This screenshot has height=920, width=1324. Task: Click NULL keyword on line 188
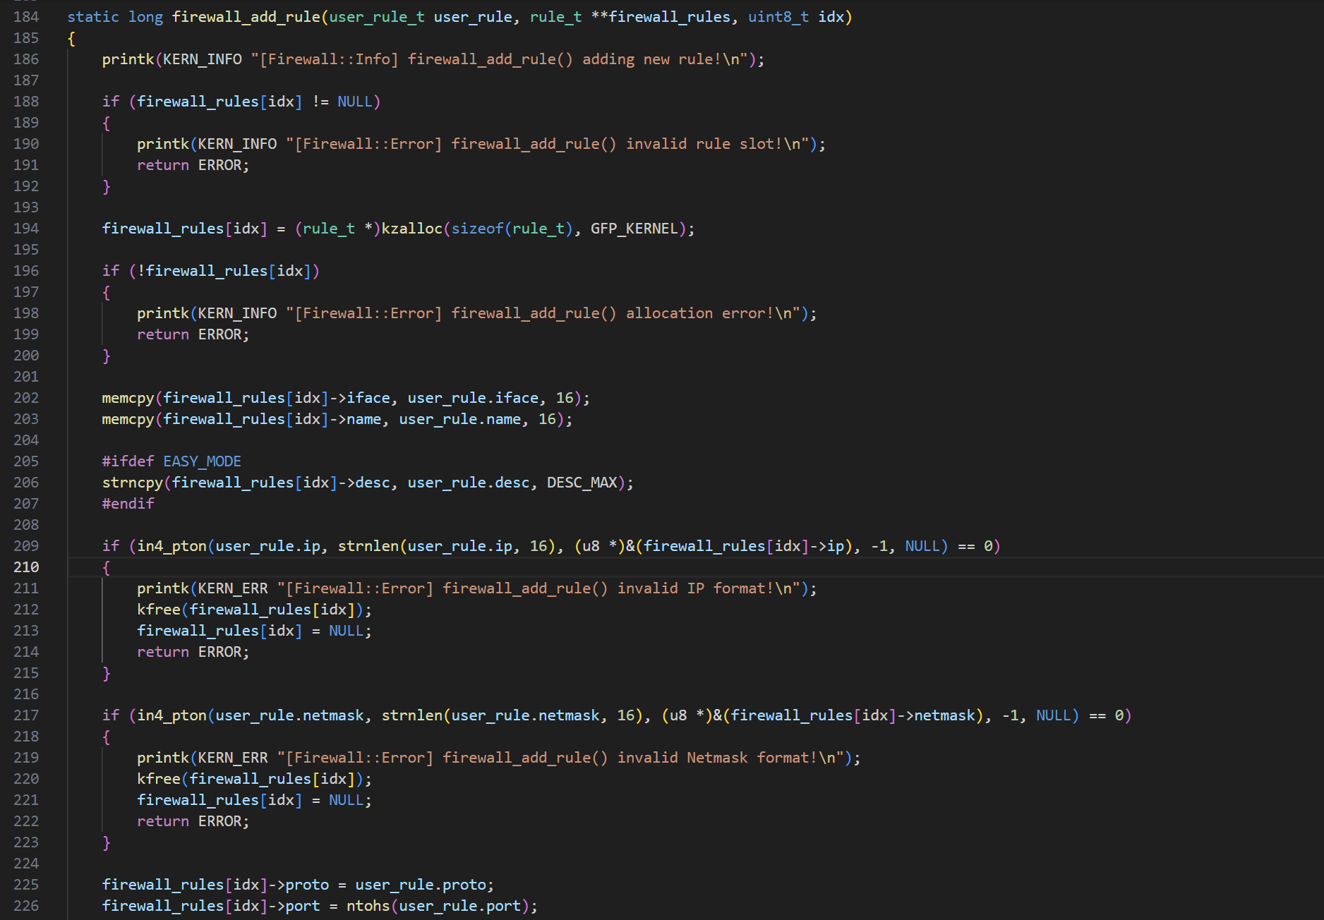coord(356,101)
